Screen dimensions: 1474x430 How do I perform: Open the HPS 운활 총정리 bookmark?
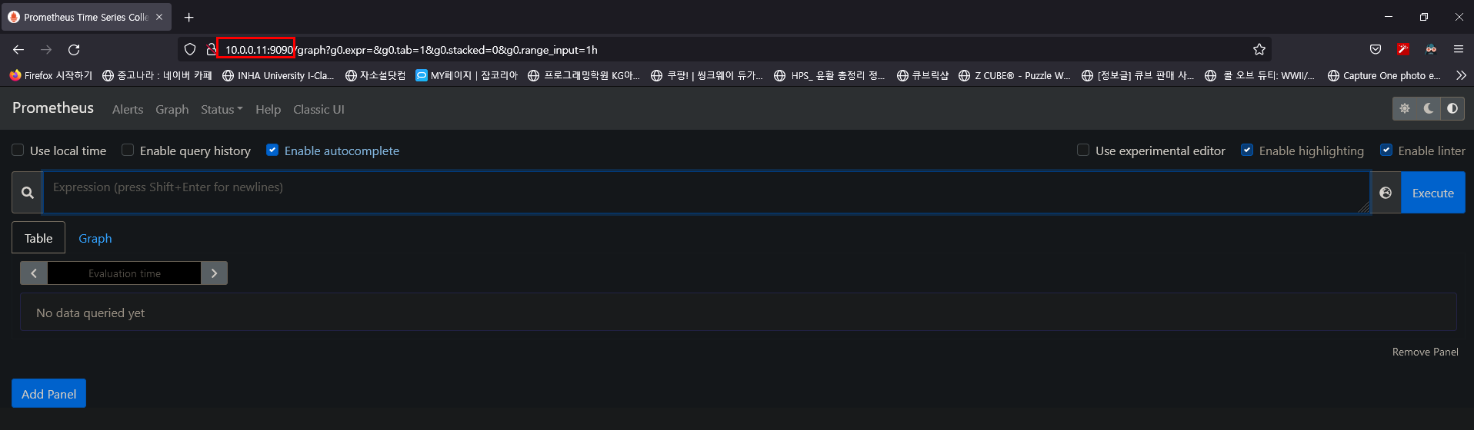click(830, 75)
